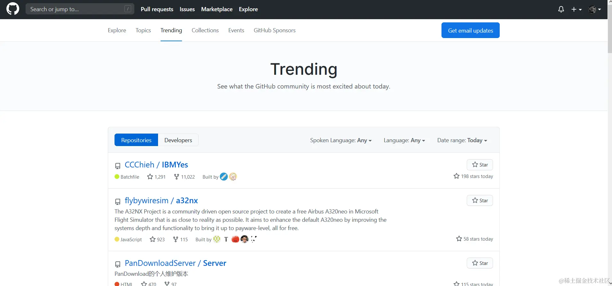Select the Trending tab

coord(171,30)
